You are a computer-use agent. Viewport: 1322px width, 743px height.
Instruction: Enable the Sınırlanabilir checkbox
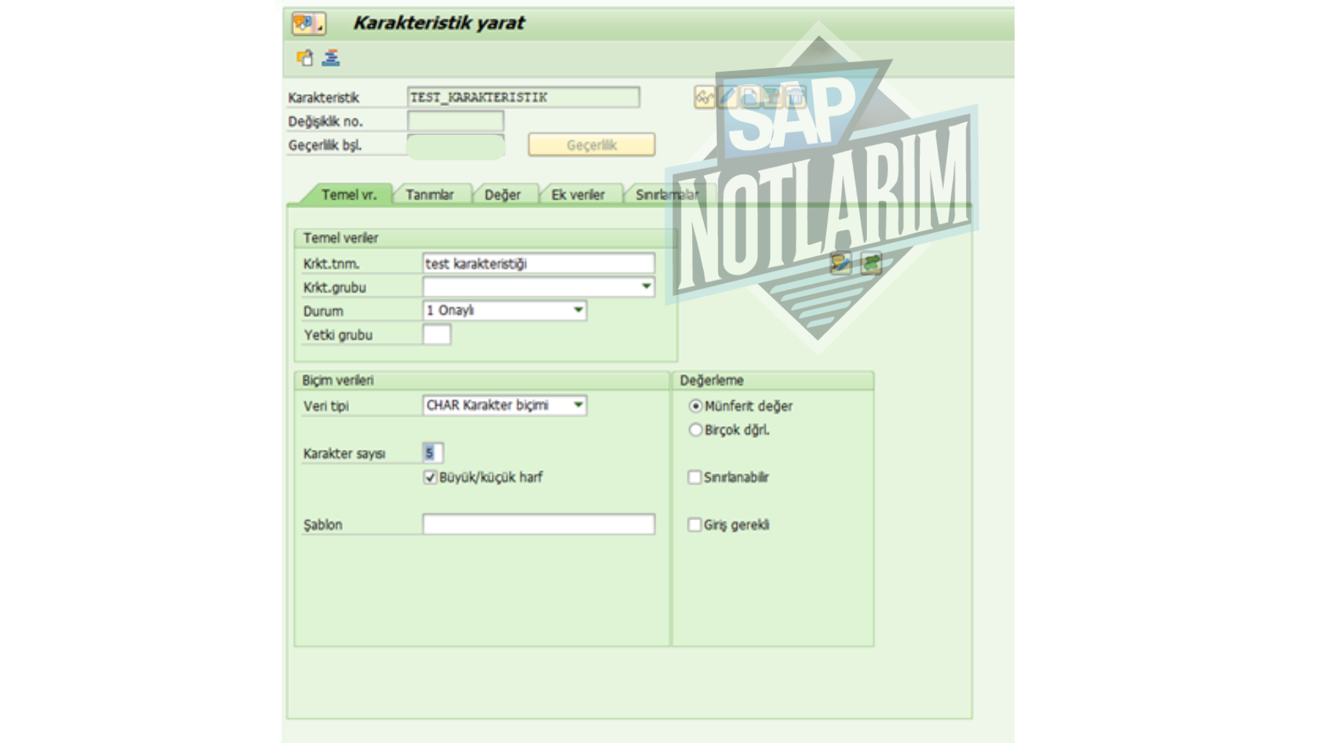(x=695, y=477)
